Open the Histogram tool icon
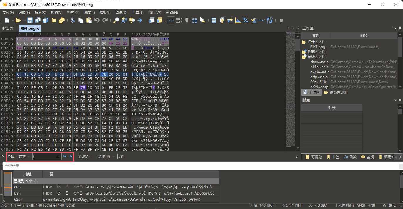The image size is (403, 209). coord(238,20)
